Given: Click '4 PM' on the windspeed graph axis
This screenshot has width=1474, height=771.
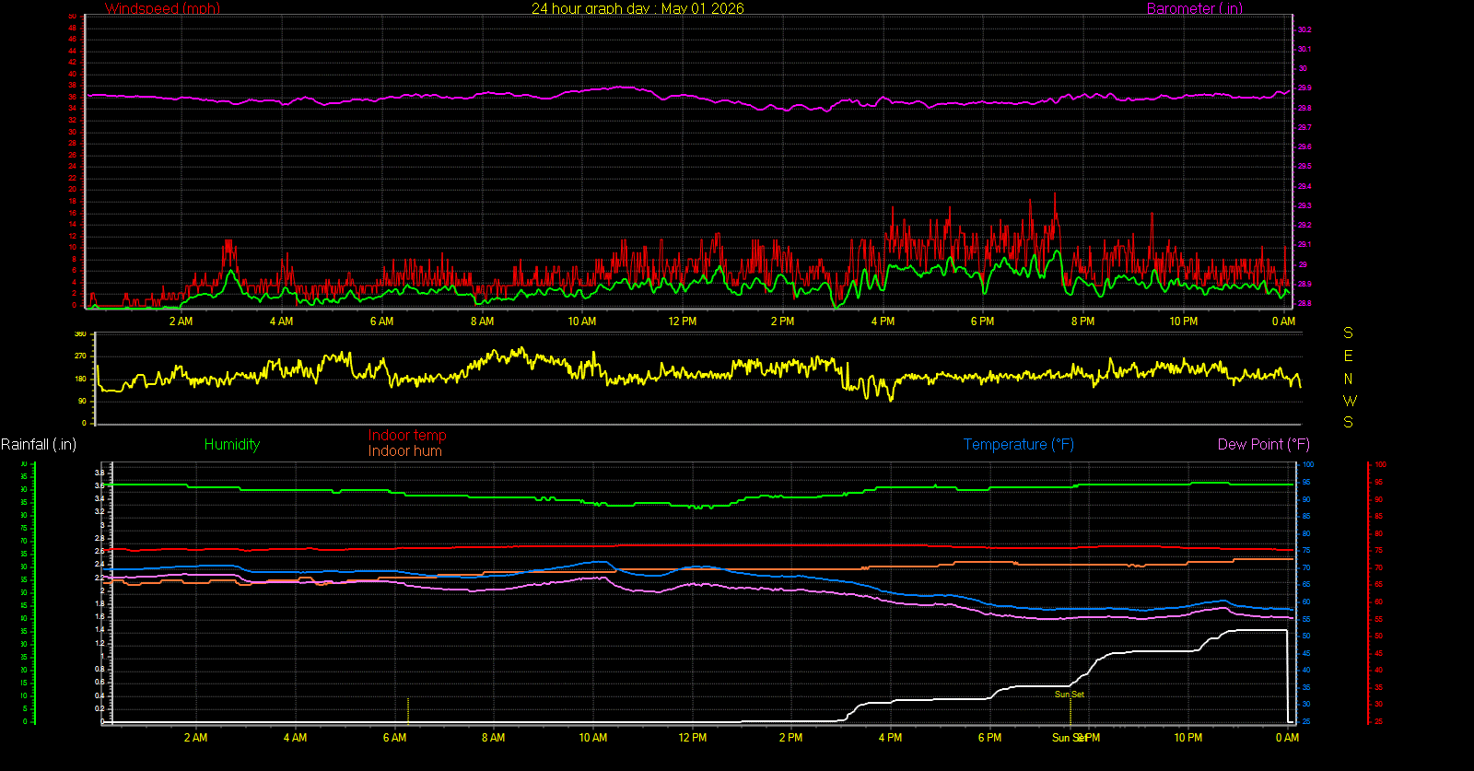Looking at the screenshot, I should [x=883, y=321].
